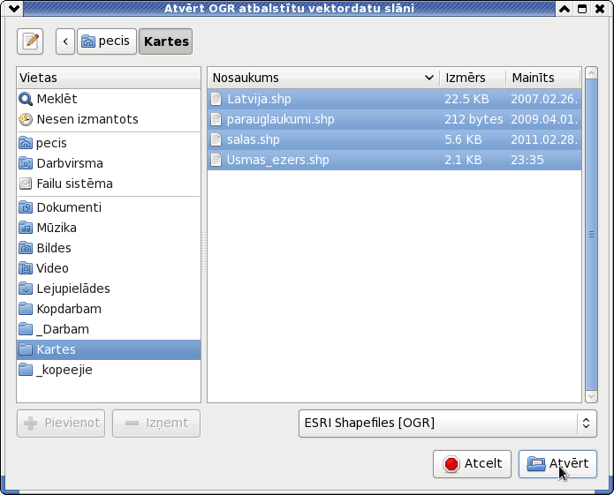Click the Izņemt remove bookmark button
This screenshot has height=495, width=614.
[x=156, y=424]
